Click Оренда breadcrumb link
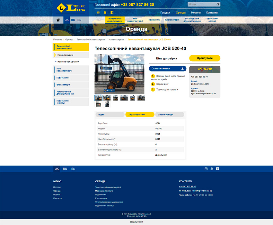The image size is (273, 225). pos(69,39)
